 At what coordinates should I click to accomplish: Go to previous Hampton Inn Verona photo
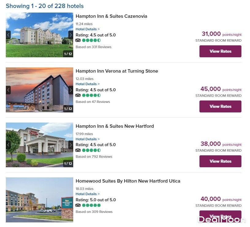click(x=8, y=90)
